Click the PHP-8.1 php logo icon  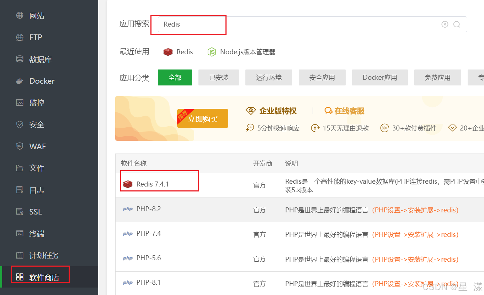(128, 282)
